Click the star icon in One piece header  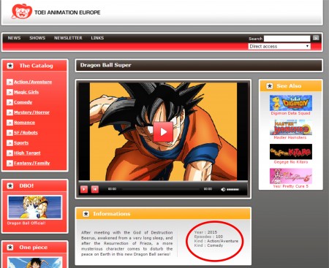tap(10, 248)
